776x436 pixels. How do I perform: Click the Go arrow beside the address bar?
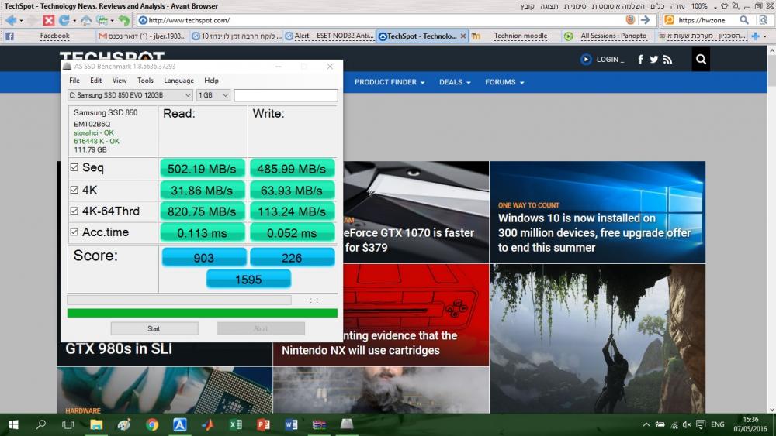point(645,20)
